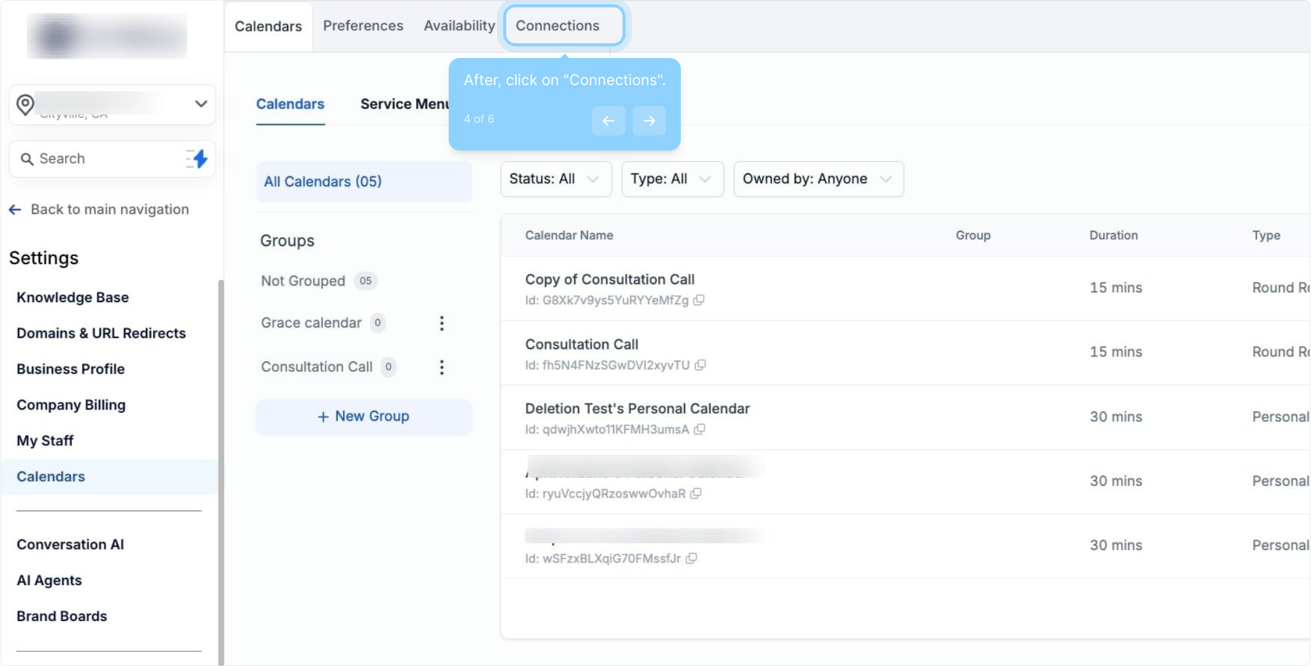Viewport: 1311px width, 666px height.
Task: Open My Staff settings
Action: pos(45,441)
